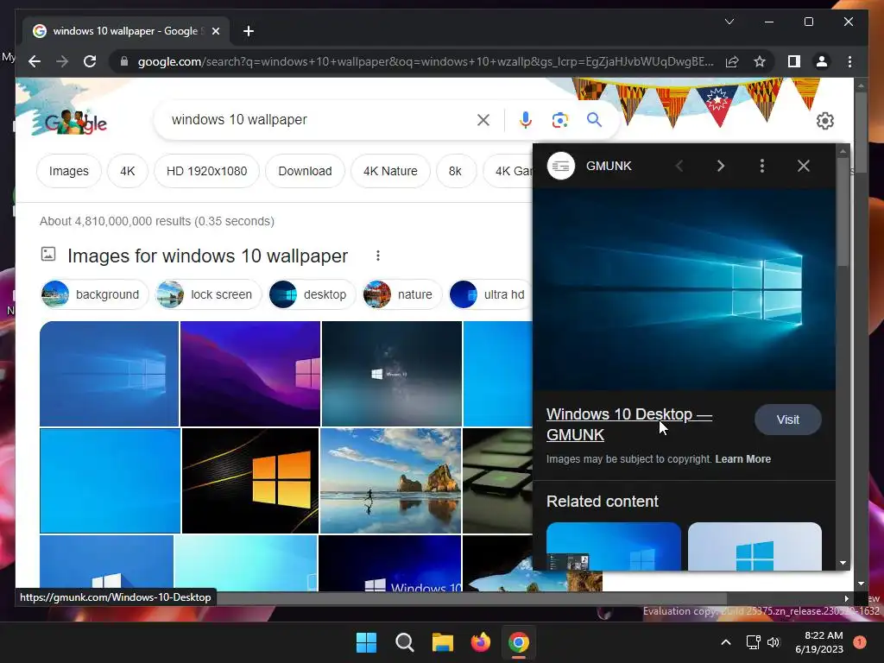Click the forward navigation arrow

point(62,61)
